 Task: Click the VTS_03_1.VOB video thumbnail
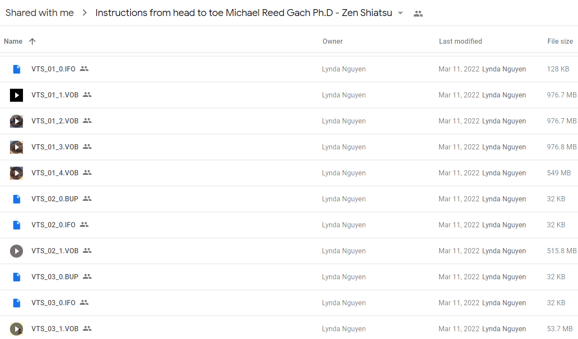[x=16, y=329]
